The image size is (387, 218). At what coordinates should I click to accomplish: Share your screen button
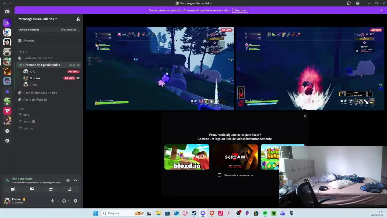(x=32, y=189)
